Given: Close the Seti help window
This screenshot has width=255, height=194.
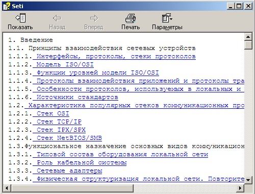Looking at the screenshot, I should click(248, 6).
